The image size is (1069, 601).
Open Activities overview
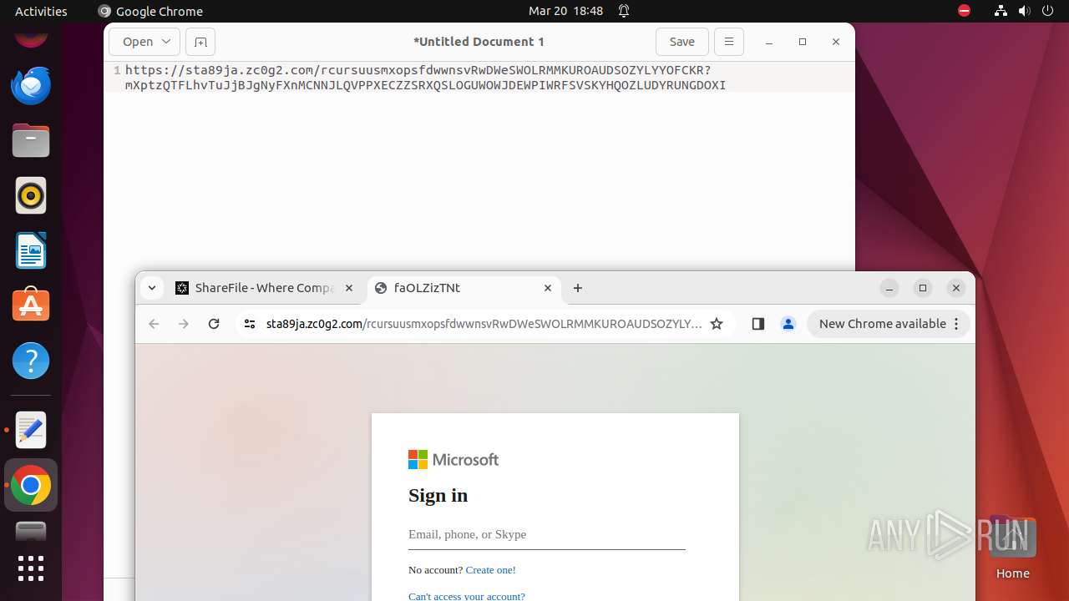tap(41, 11)
